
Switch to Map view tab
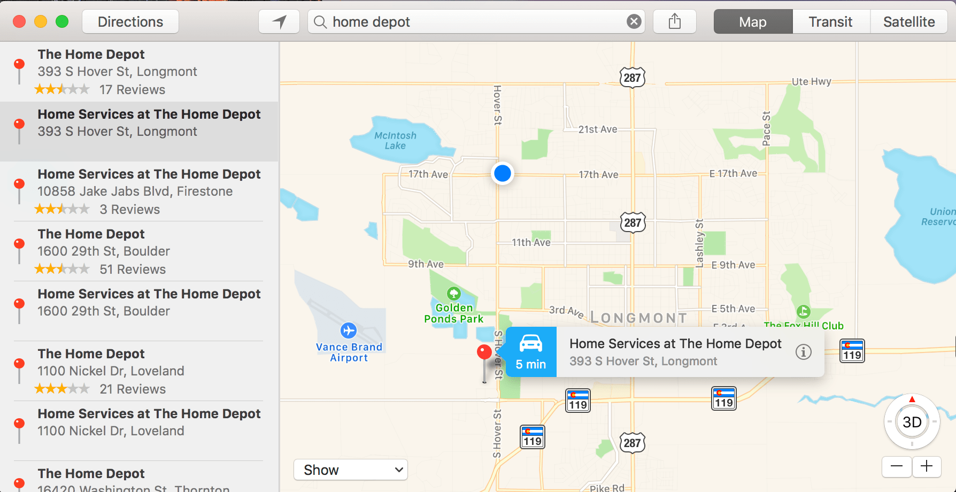[753, 22]
